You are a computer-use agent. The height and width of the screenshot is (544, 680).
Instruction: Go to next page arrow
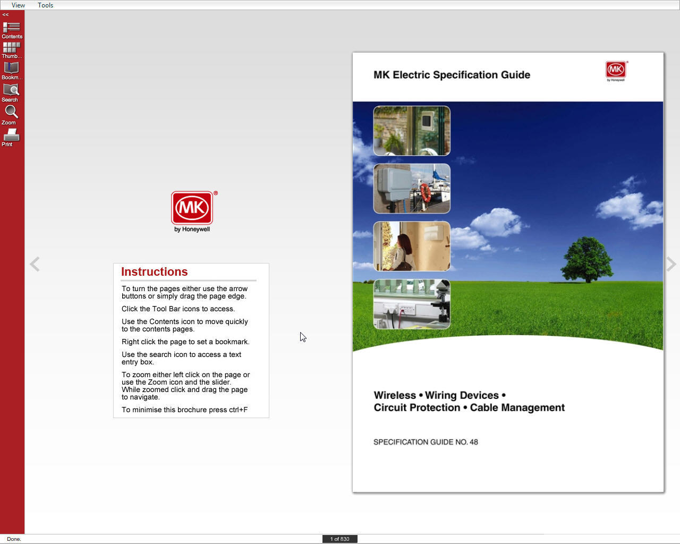(x=671, y=264)
